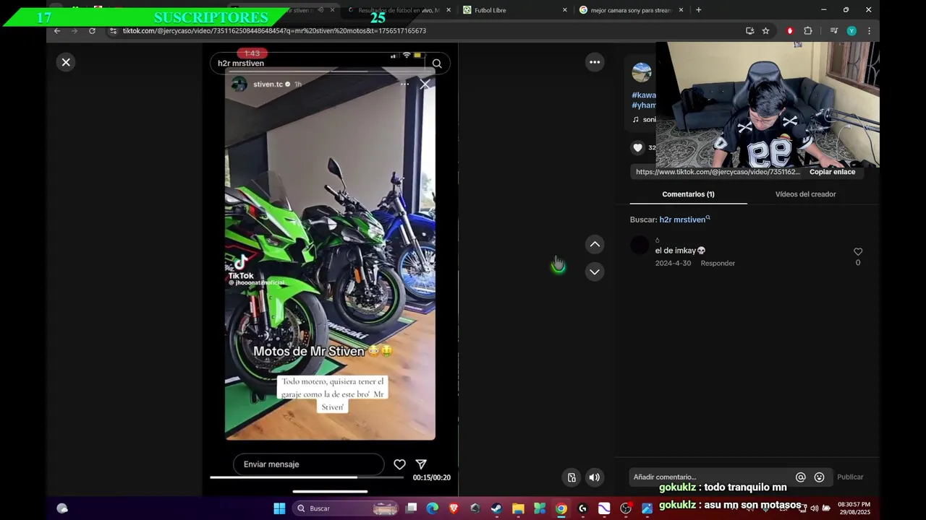The image size is (926, 520).
Task: Open Steam from the taskbar
Action: [496, 508]
